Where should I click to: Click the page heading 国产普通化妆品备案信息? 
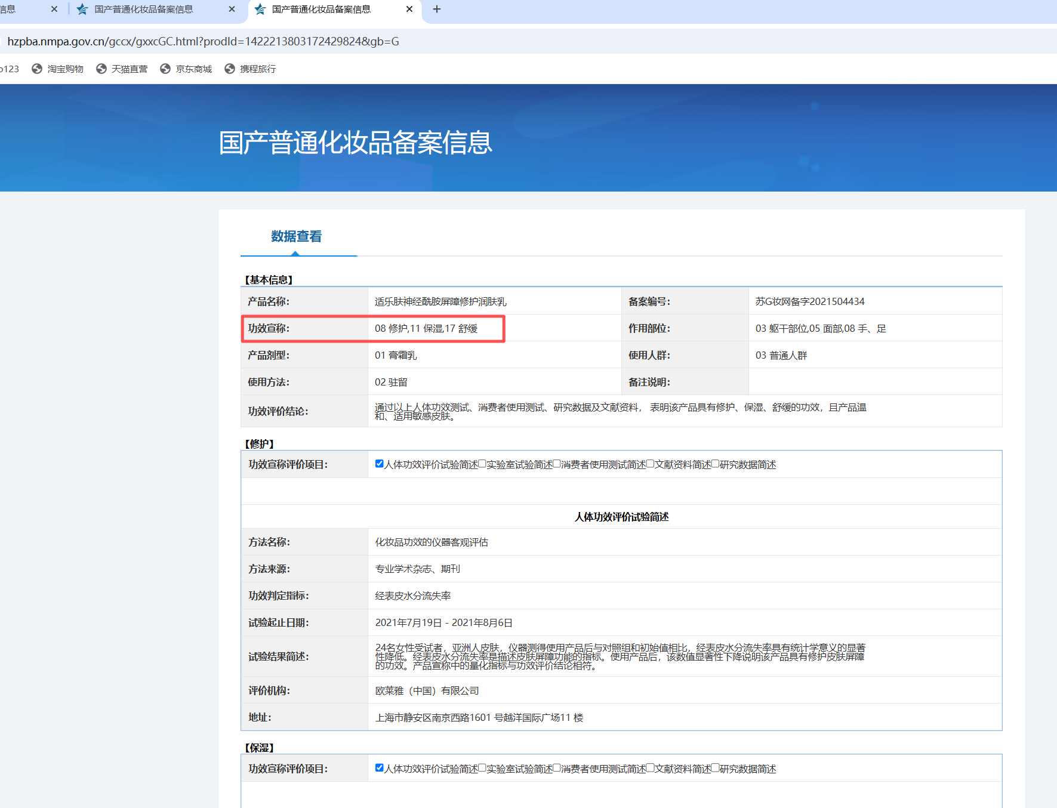[x=356, y=143]
